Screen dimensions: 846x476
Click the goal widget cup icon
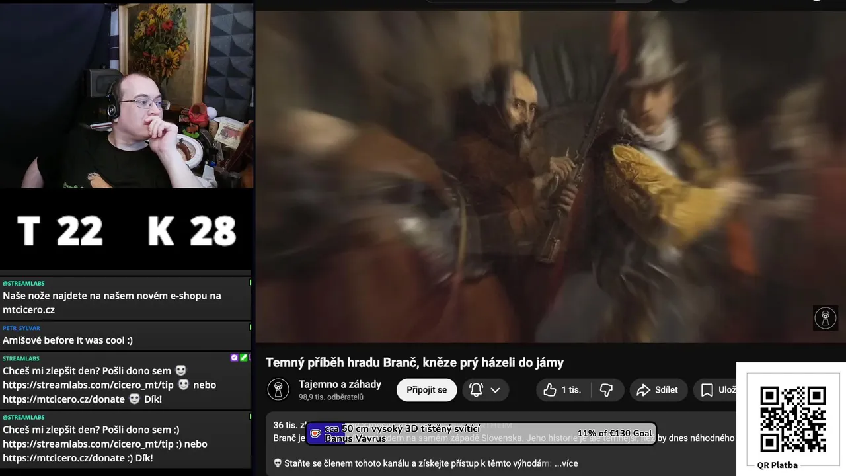(315, 434)
